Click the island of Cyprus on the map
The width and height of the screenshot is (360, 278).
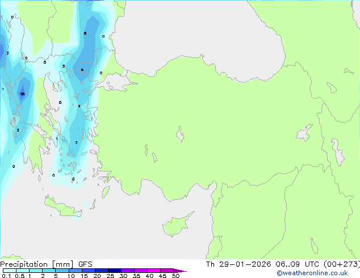click(177, 225)
